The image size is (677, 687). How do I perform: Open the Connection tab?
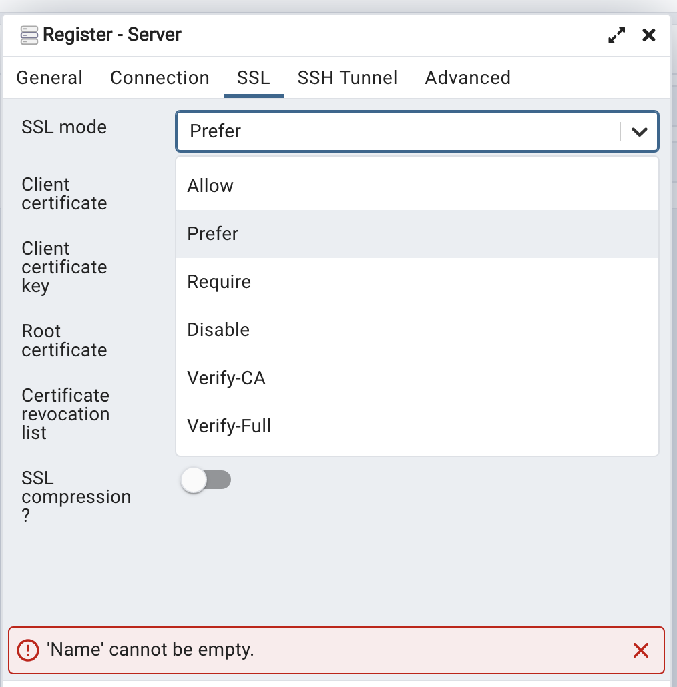[x=160, y=78]
